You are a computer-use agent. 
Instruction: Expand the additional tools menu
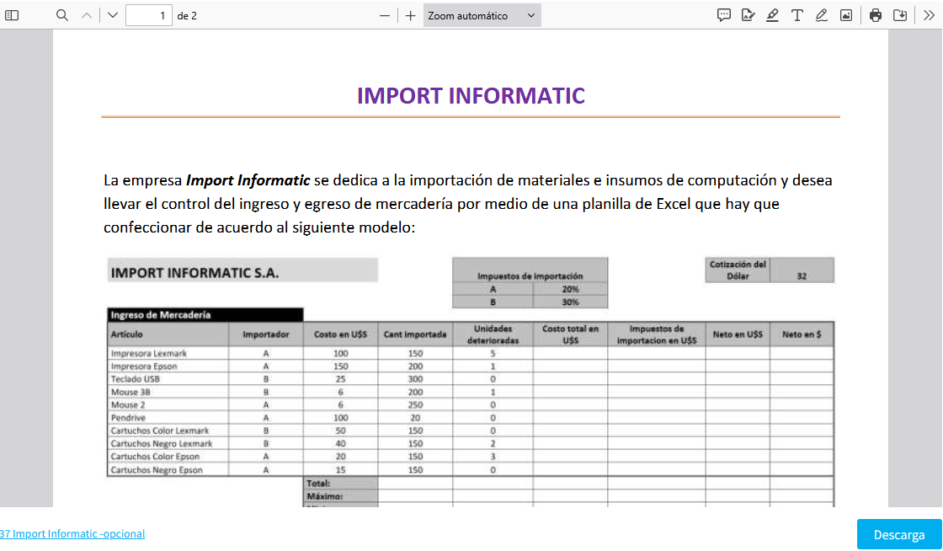pos(925,15)
